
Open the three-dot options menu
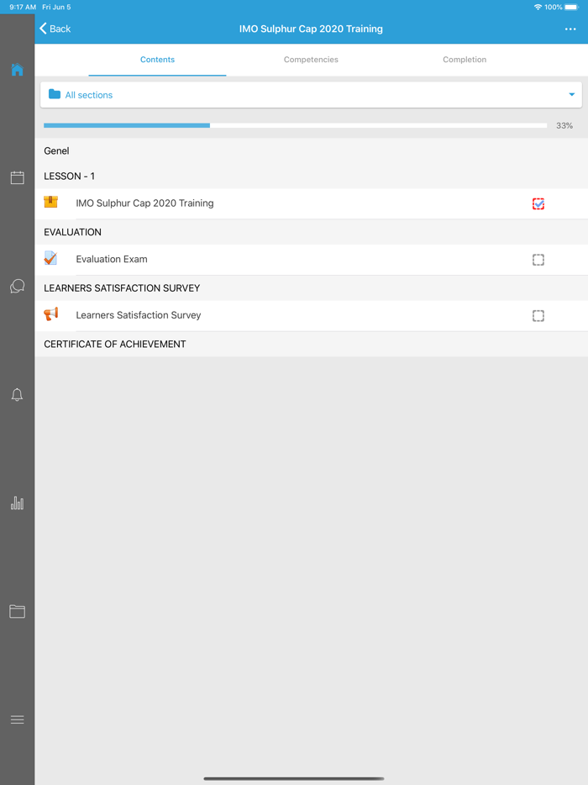(x=570, y=29)
